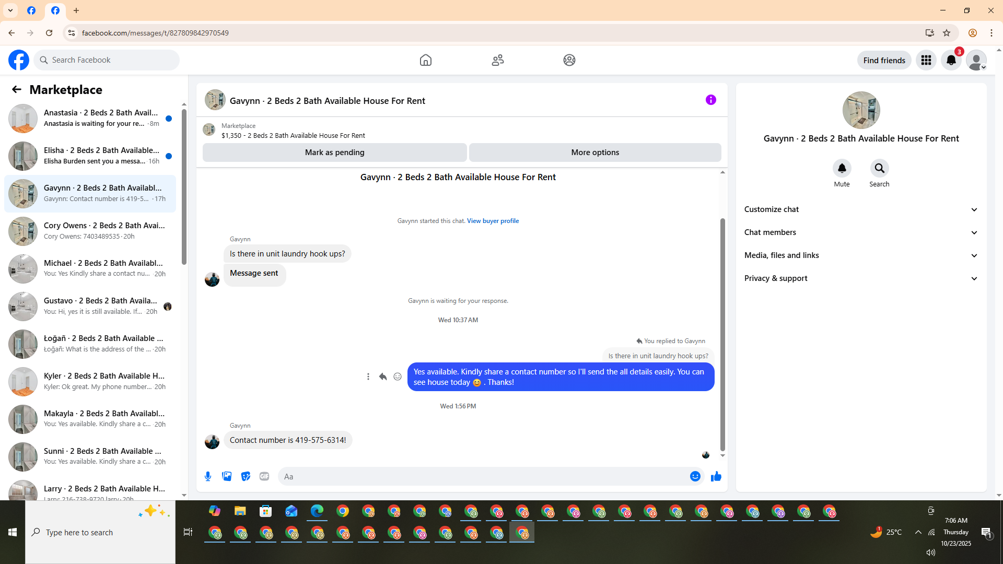Image resolution: width=1003 pixels, height=564 pixels.
Task: Open the View buyer profile link
Action: tap(493, 221)
